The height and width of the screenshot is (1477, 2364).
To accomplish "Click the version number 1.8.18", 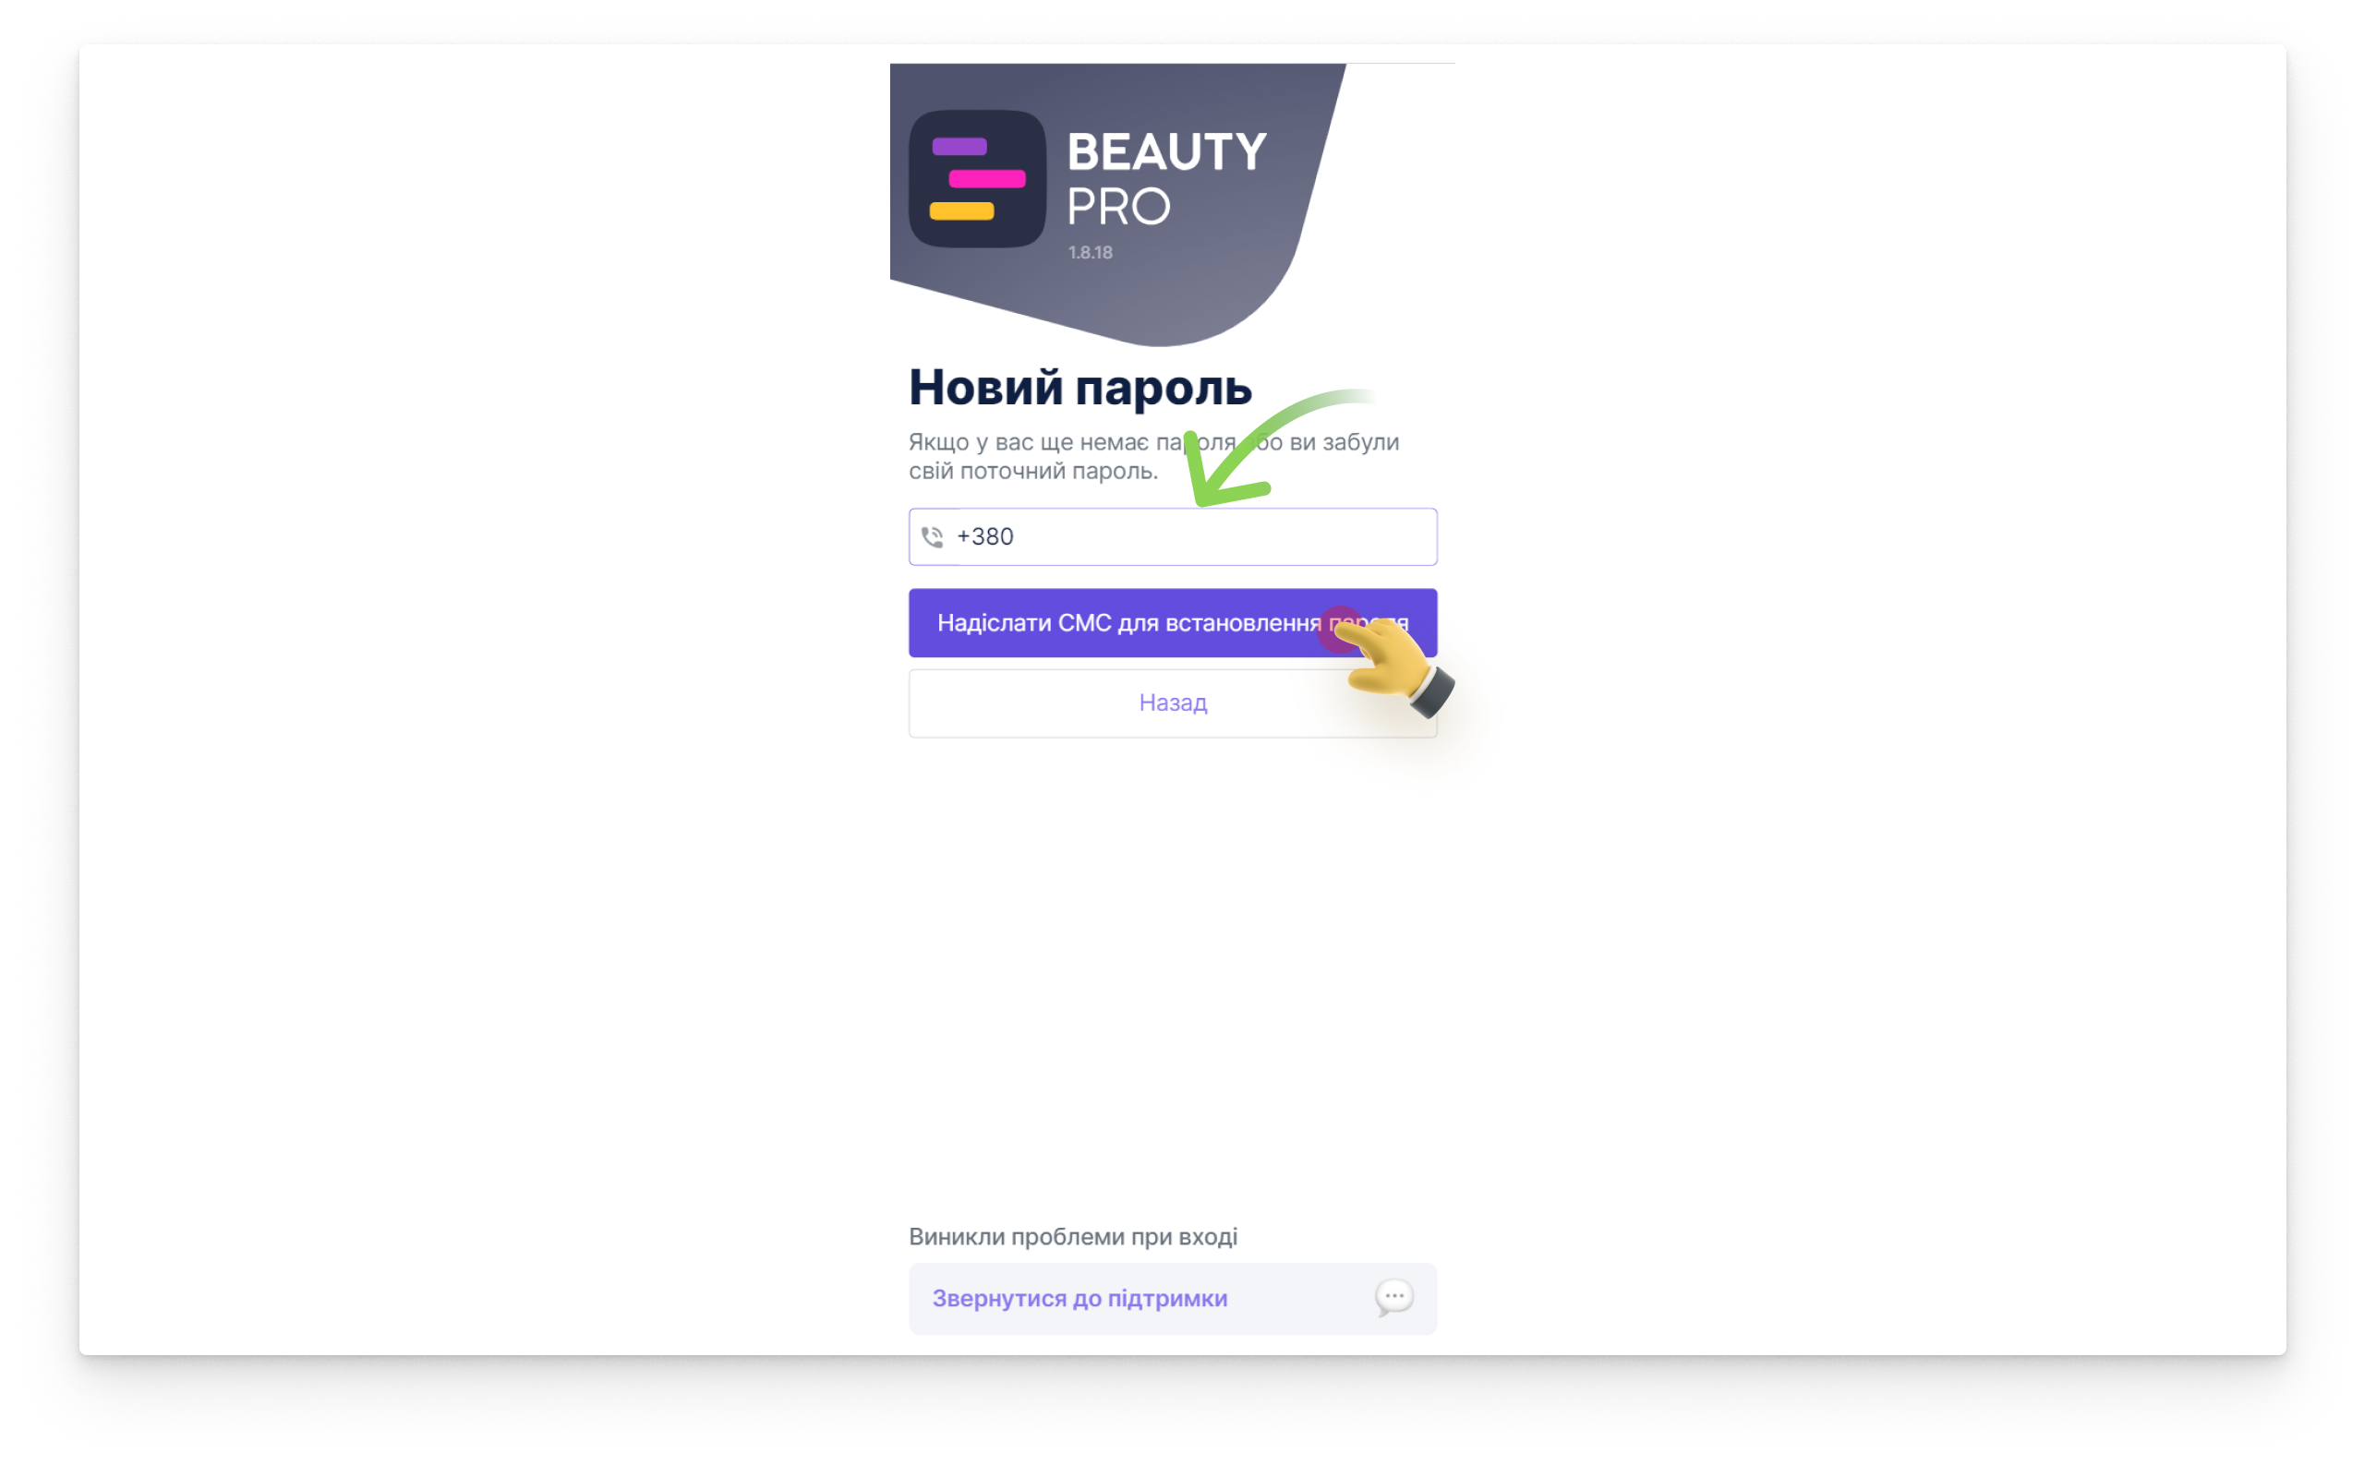I will (1091, 253).
